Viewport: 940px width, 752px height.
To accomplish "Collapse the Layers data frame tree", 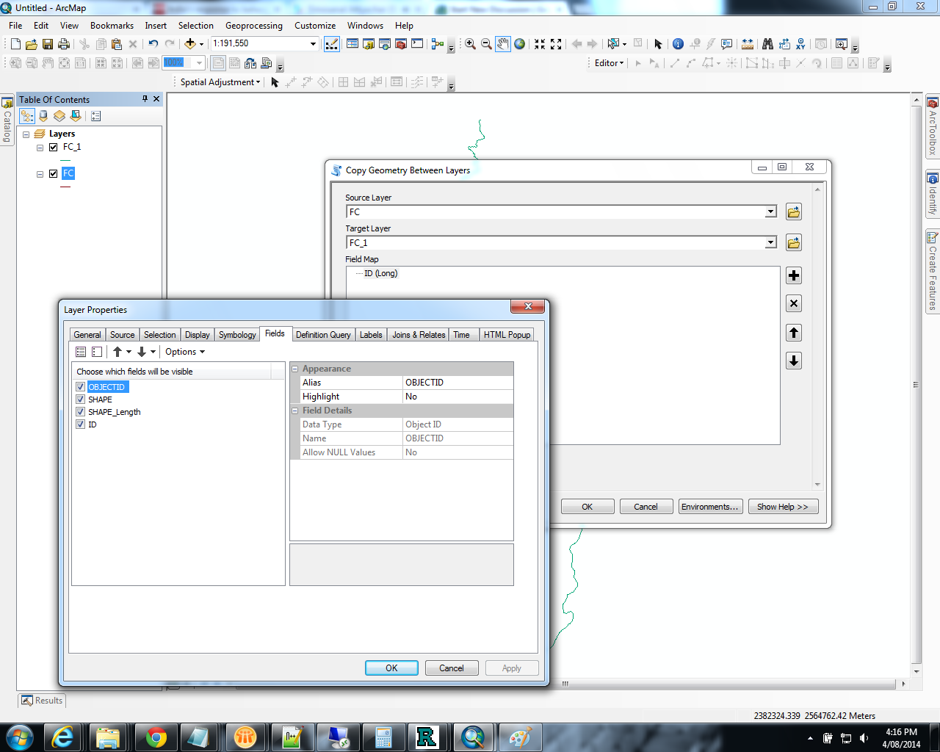I will (26, 134).
